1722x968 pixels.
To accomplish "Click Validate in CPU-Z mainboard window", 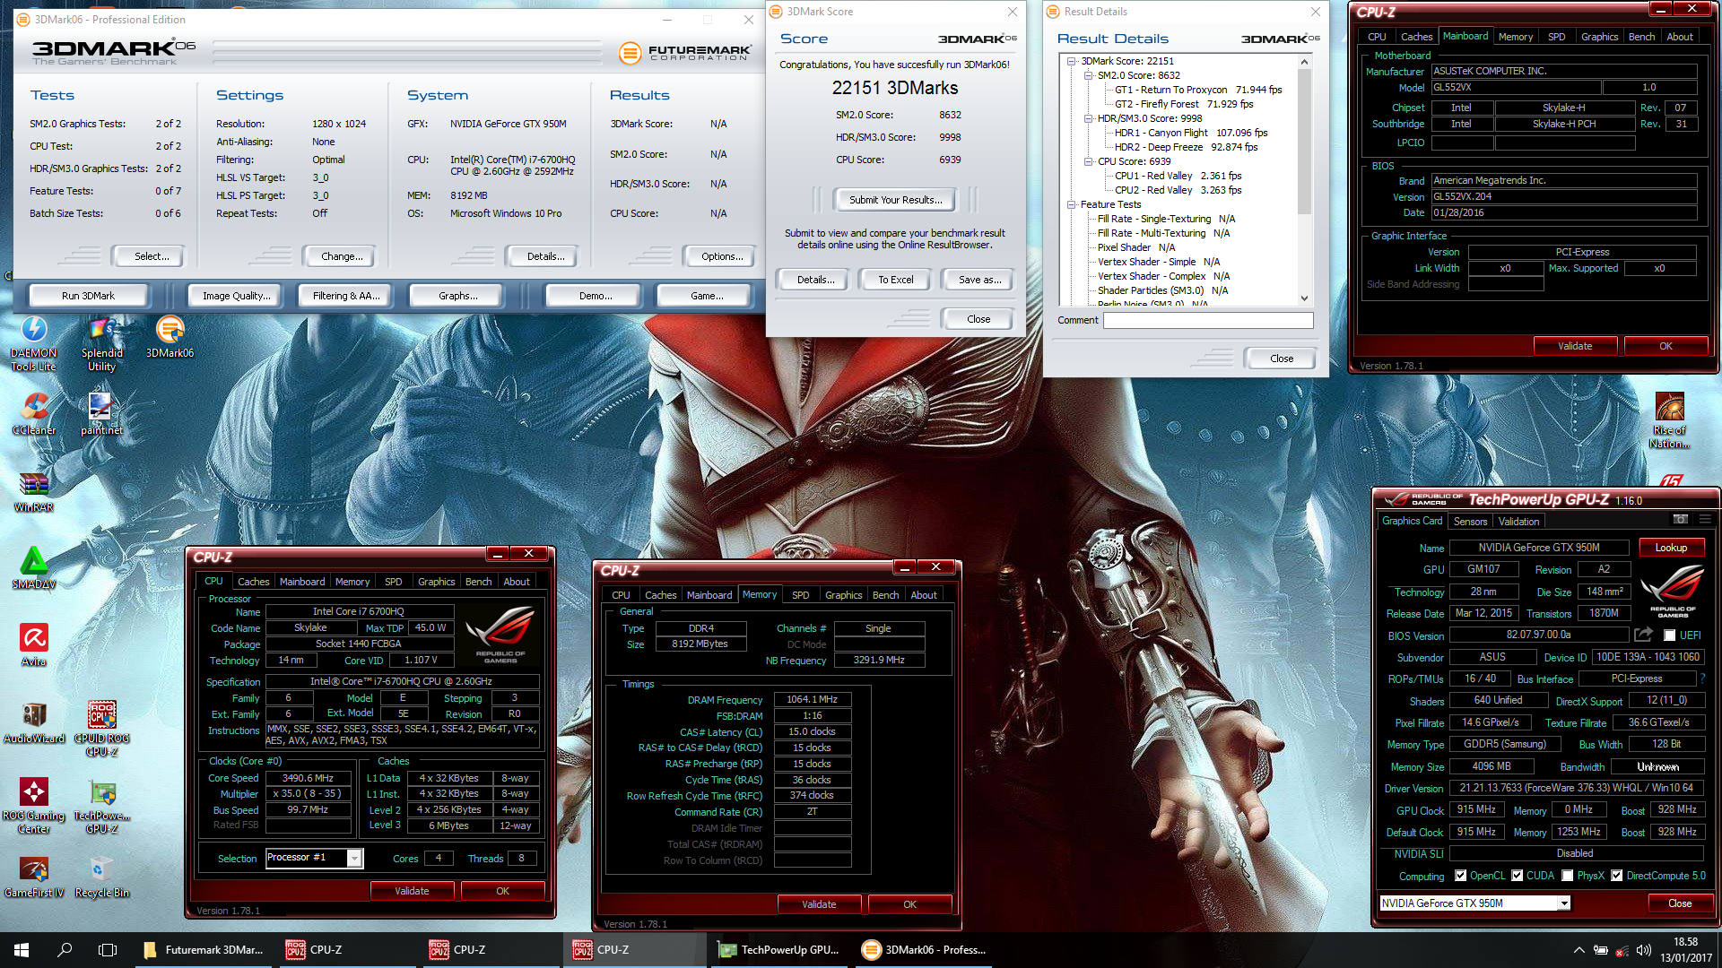I will 1575,346.
